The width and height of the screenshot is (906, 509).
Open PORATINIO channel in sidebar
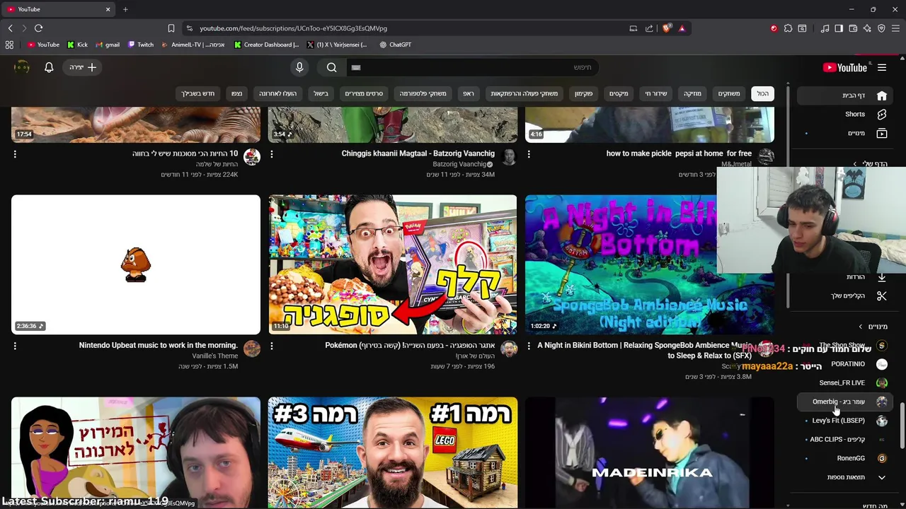click(846, 364)
